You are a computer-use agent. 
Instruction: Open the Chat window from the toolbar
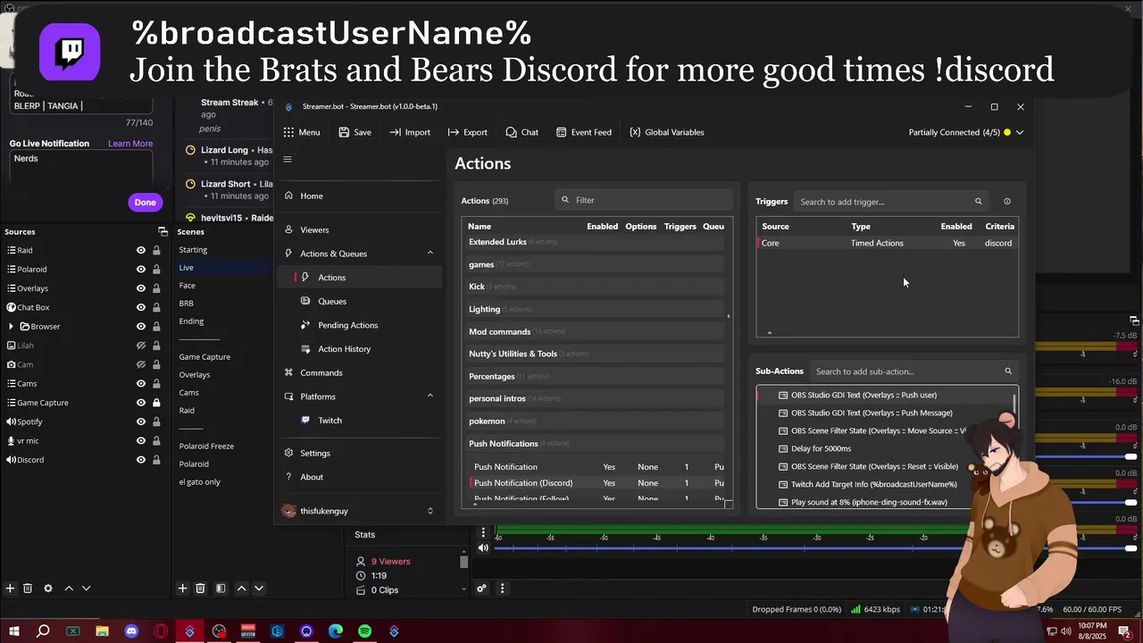pos(521,132)
